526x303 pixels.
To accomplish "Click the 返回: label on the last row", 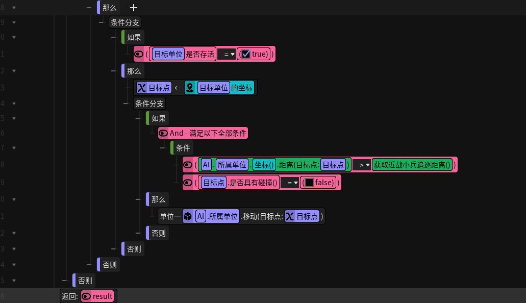I will pos(70,296).
